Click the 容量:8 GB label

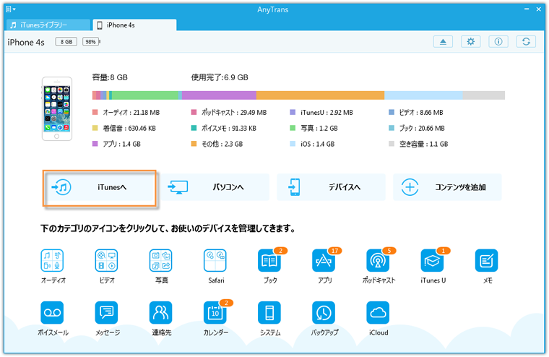pyautogui.click(x=110, y=77)
